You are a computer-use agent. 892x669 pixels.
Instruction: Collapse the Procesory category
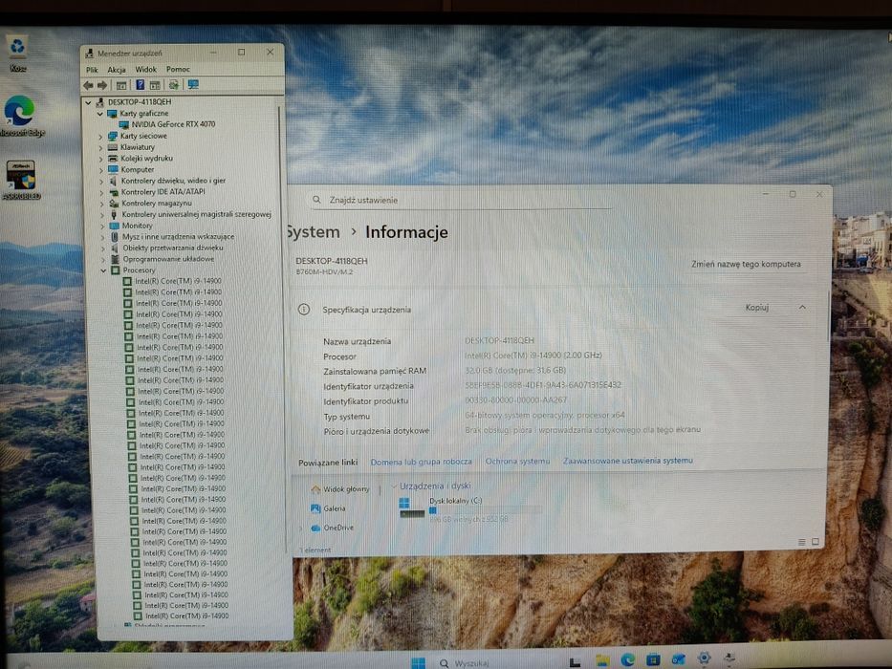click(103, 270)
